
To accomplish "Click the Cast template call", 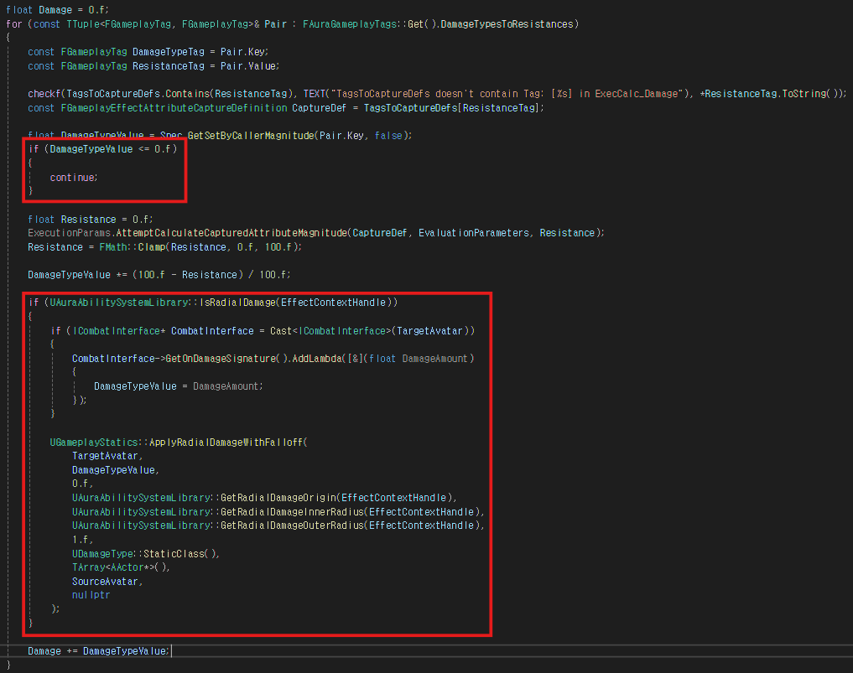I will coord(281,330).
